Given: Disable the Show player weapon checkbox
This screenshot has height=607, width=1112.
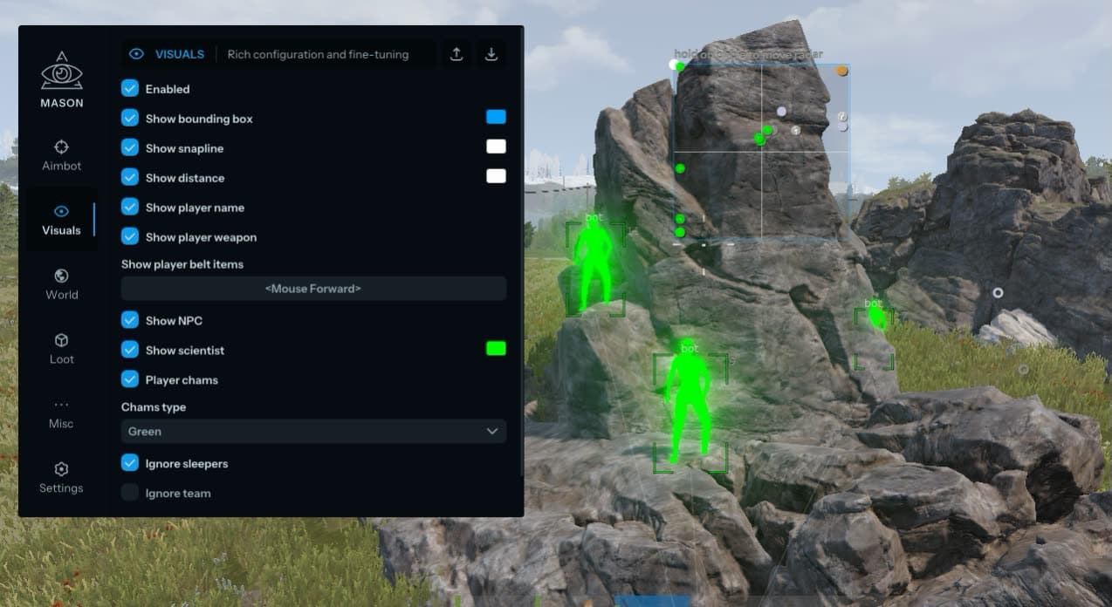Looking at the screenshot, I should [130, 237].
